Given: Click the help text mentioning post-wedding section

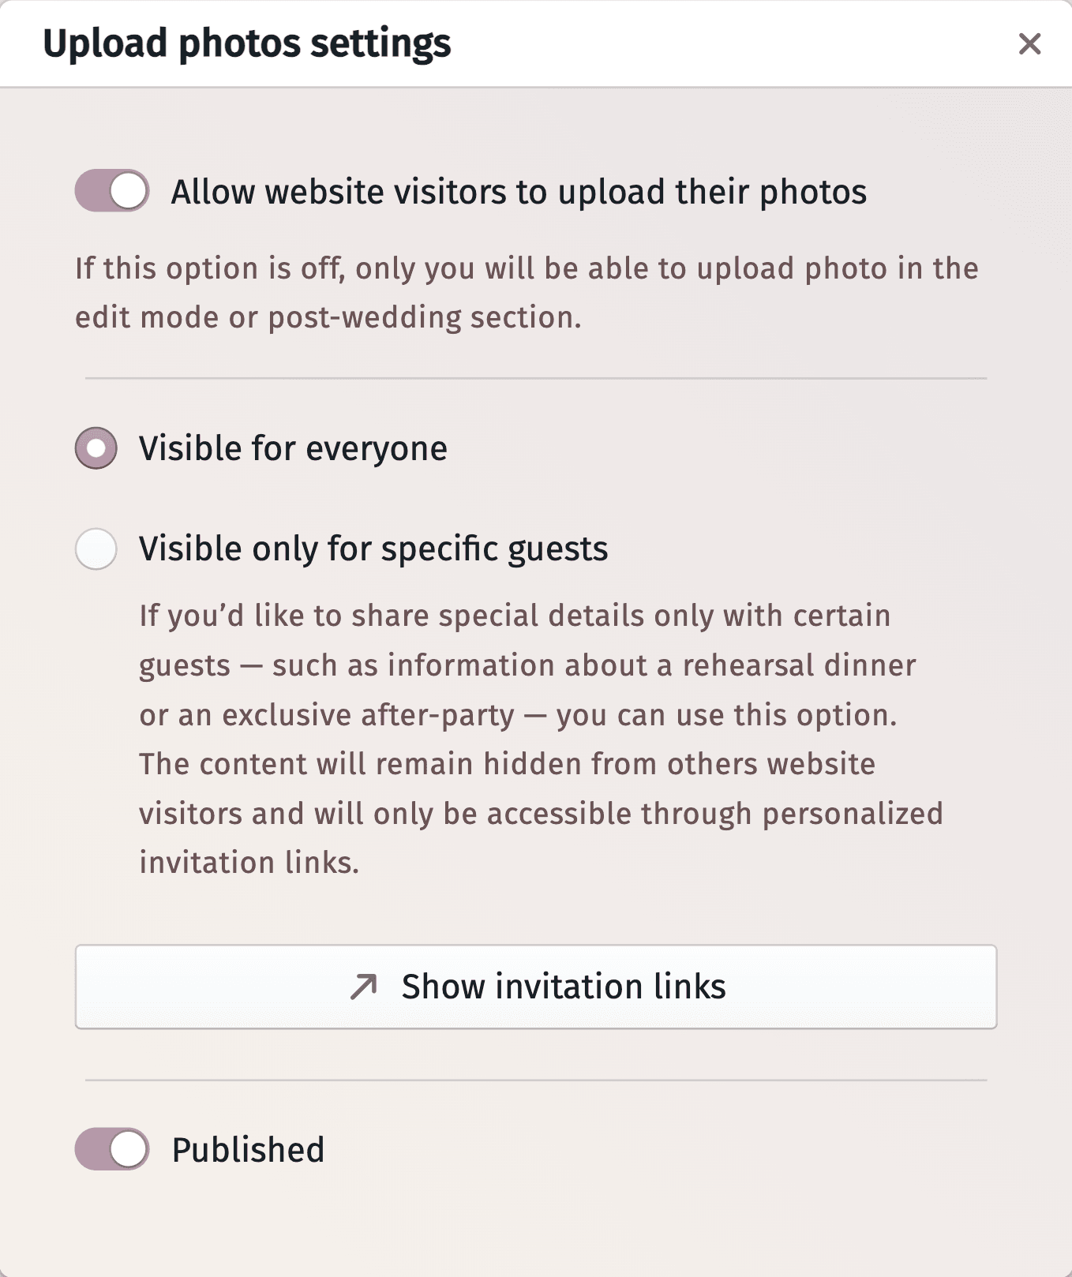Looking at the screenshot, I should click(x=526, y=293).
